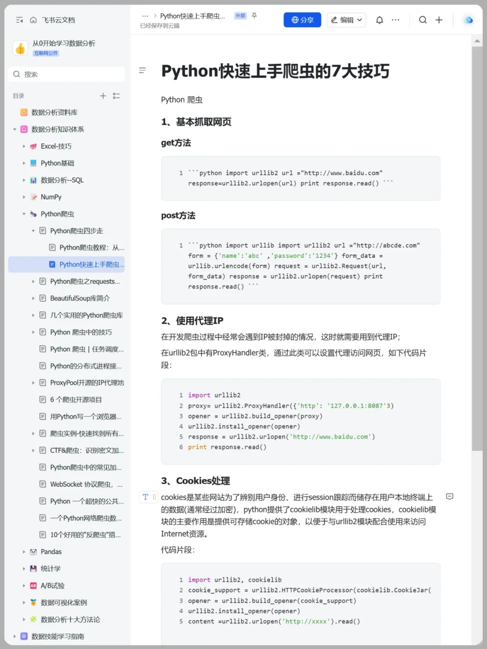
Task: Collapse the sidebar with the top-left collapse icon
Action: click(x=19, y=20)
